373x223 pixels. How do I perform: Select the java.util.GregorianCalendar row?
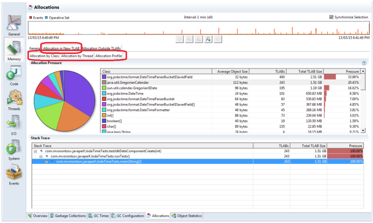click(x=231, y=82)
